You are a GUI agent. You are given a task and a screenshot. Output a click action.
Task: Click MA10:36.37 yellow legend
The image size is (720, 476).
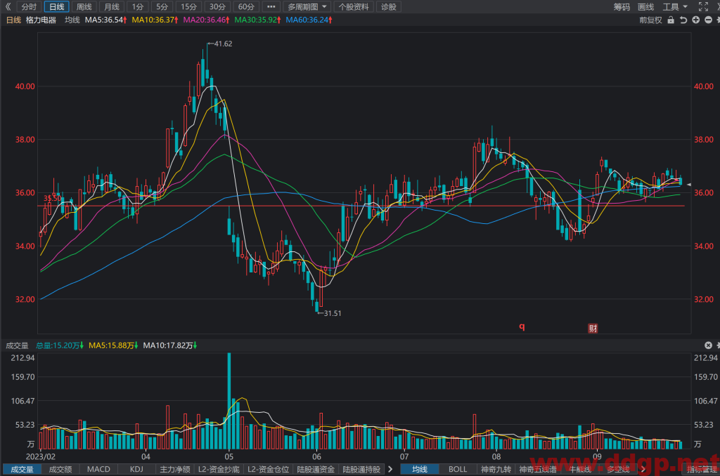tap(155, 20)
